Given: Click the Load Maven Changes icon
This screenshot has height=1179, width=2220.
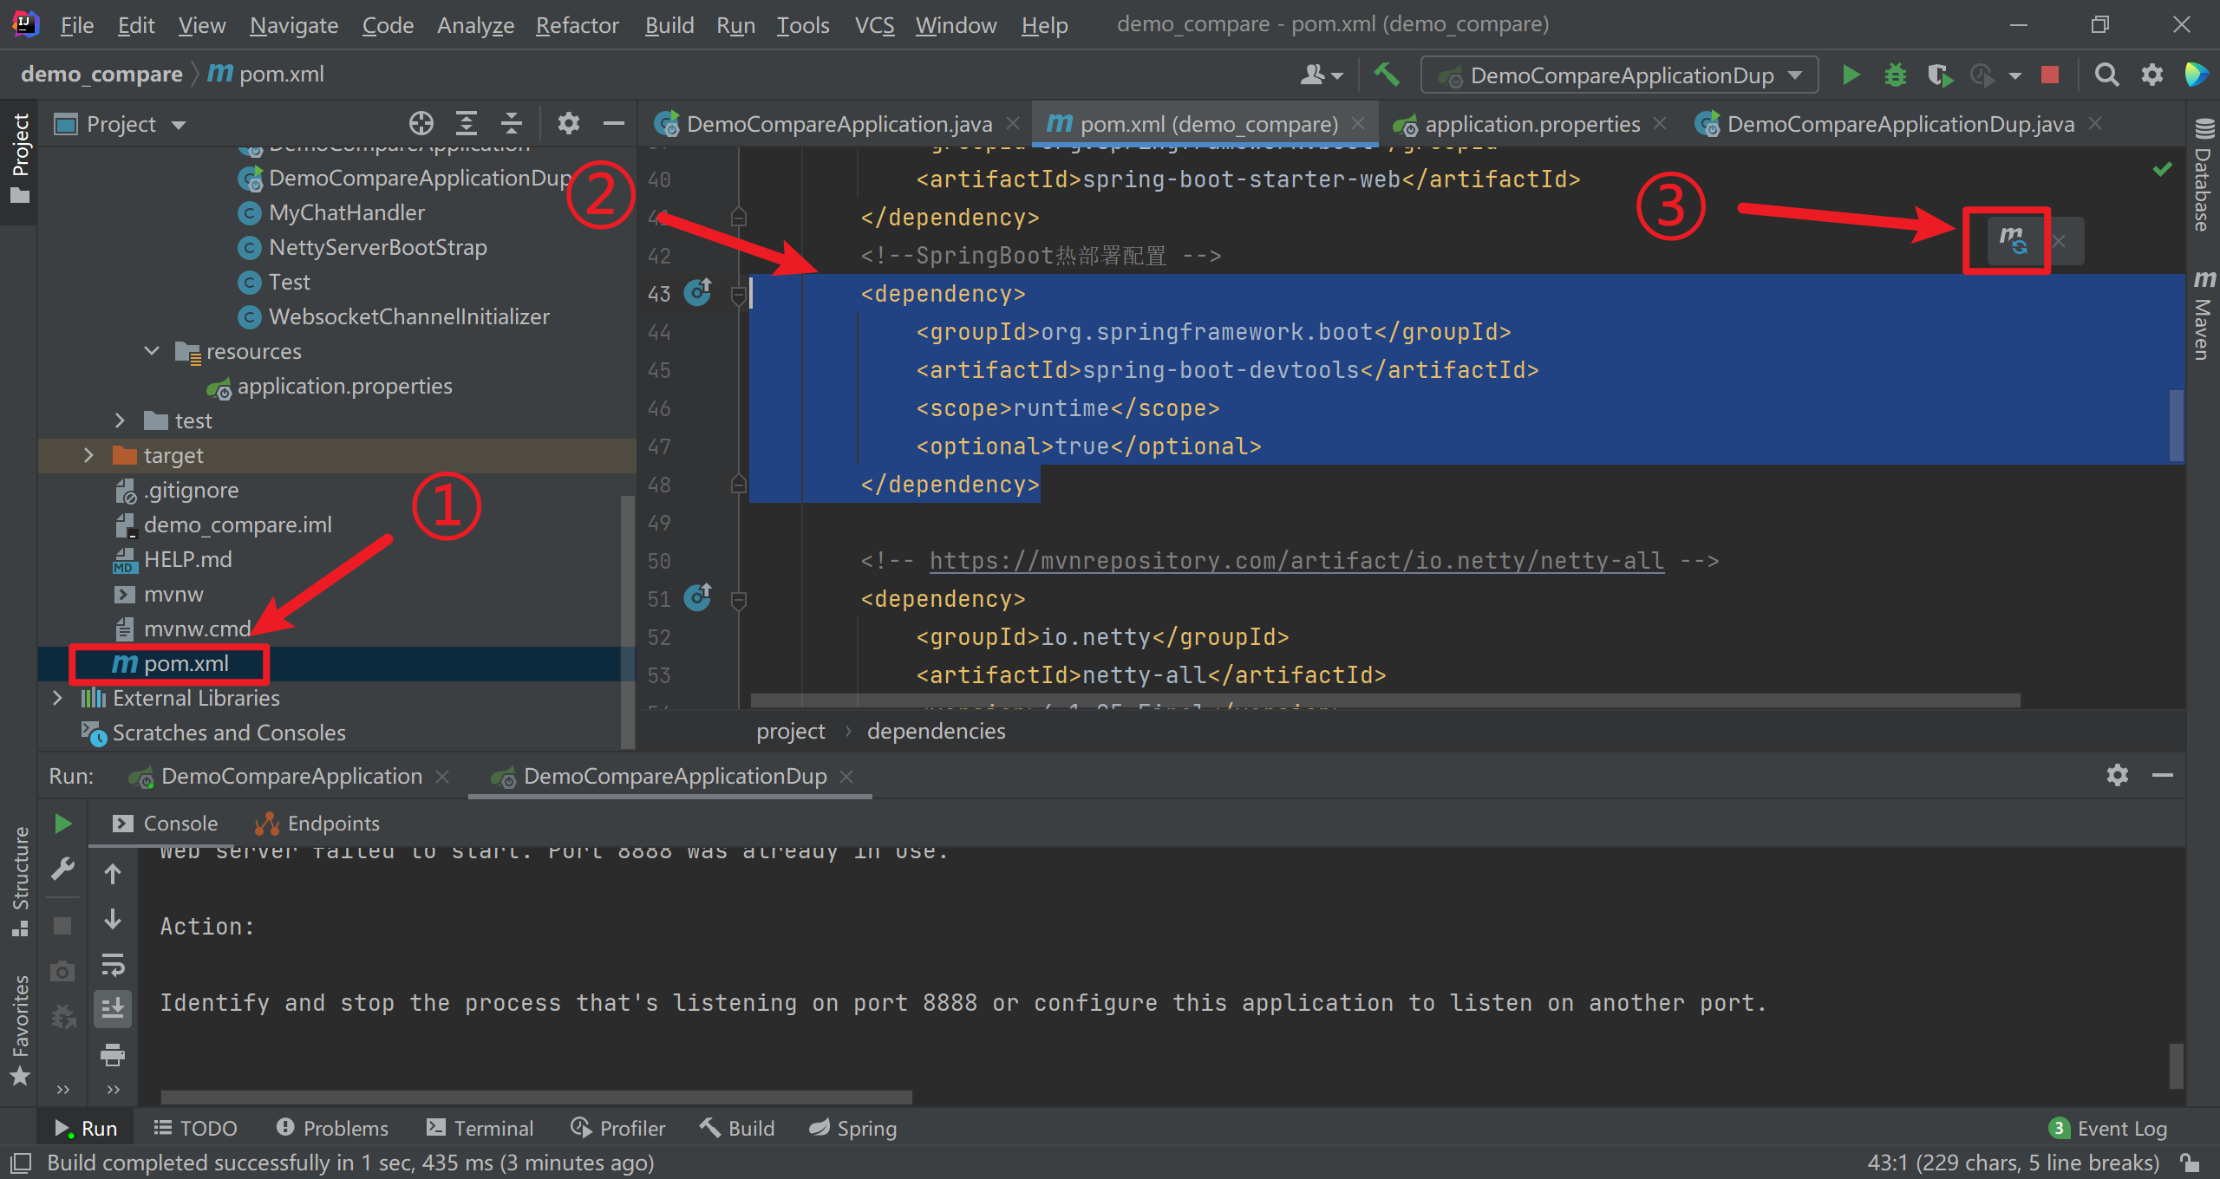Looking at the screenshot, I should tap(2012, 240).
